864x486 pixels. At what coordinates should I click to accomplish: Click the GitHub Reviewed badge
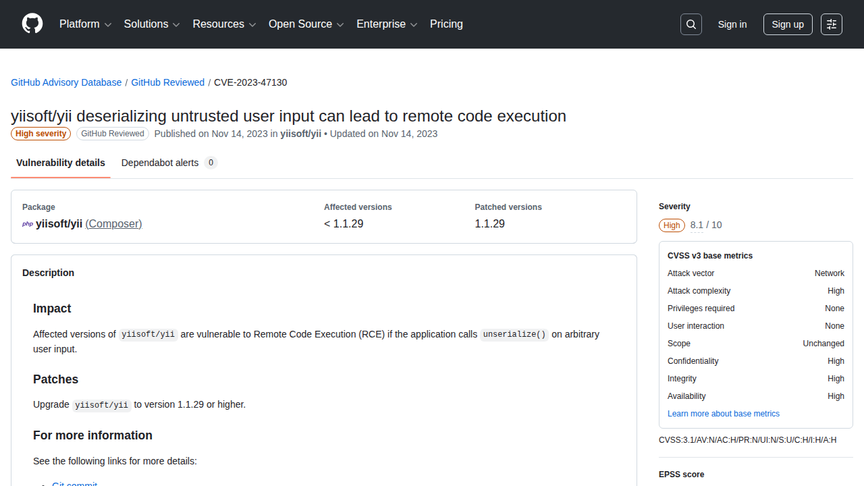pos(113,134)
